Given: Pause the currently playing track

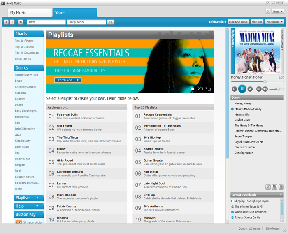Looking at the screenshot, I should coord(242,88).
